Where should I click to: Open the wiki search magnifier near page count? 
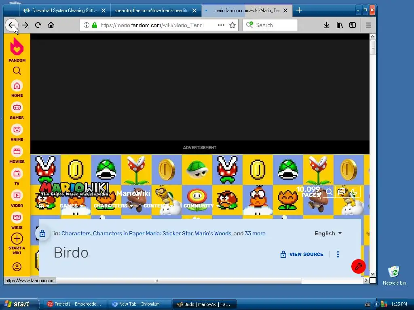[329, 192]
